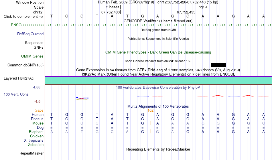The height and width of the screenshot is (160, 272).
Task: Click the blue conservation blob under third base
Action: (82, 98)
